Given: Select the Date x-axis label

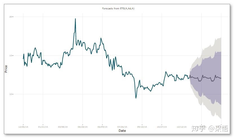Looking at the screenshot, I should pos(122,131).
